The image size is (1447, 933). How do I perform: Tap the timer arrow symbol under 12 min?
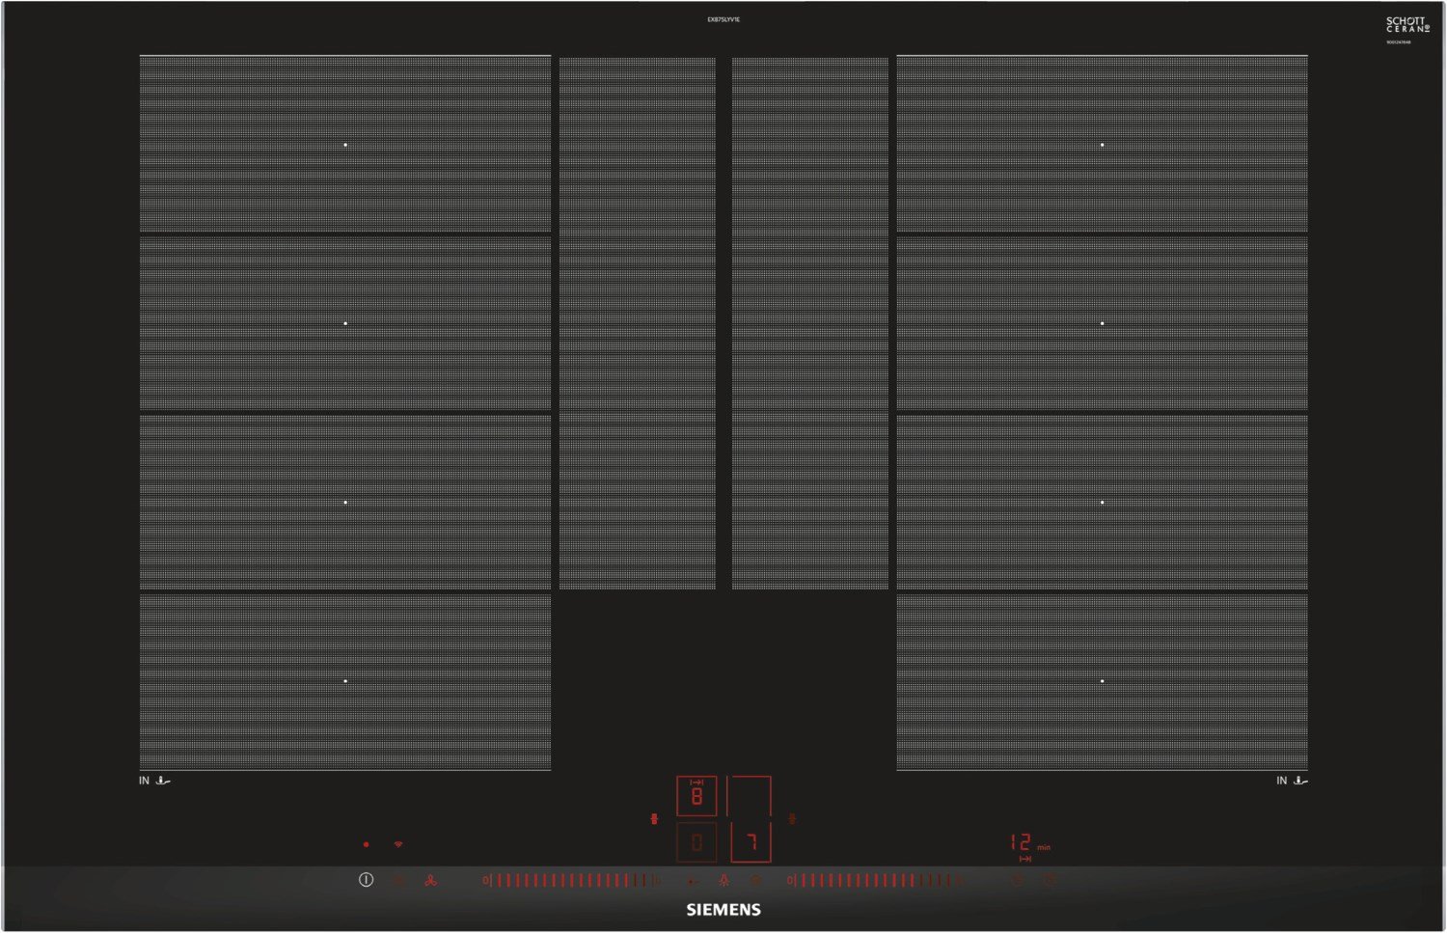coord(1024,859)
